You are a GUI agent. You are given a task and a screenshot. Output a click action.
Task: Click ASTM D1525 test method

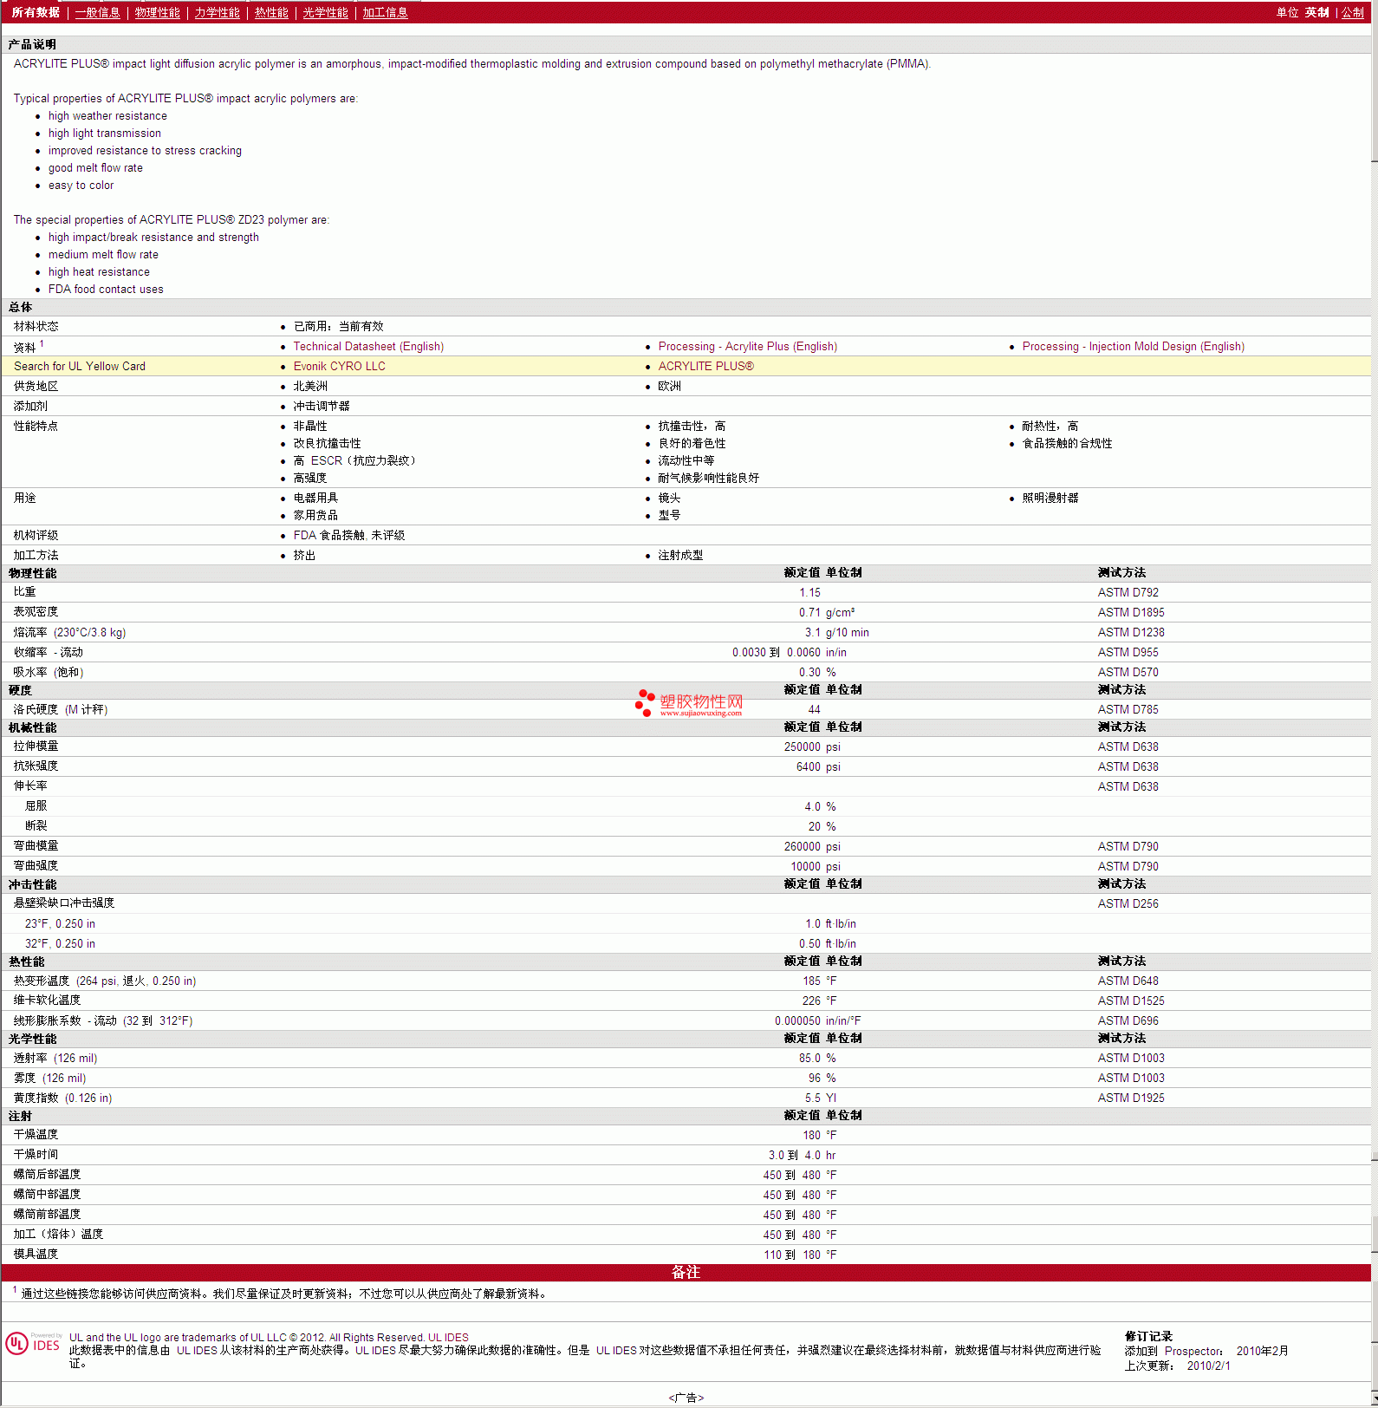1131,1001
